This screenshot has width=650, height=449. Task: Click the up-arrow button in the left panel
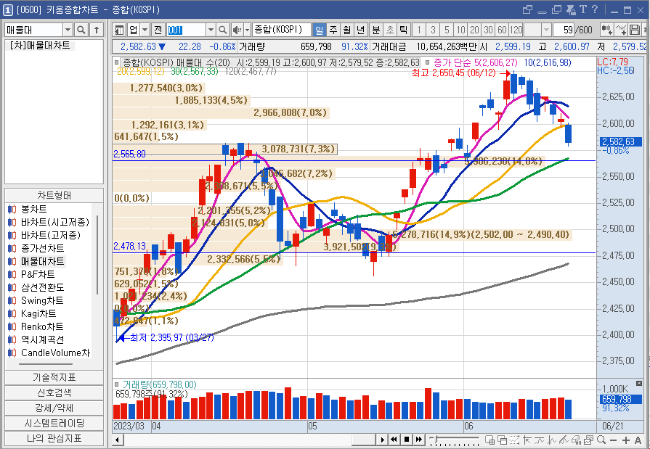click(97, 30)
